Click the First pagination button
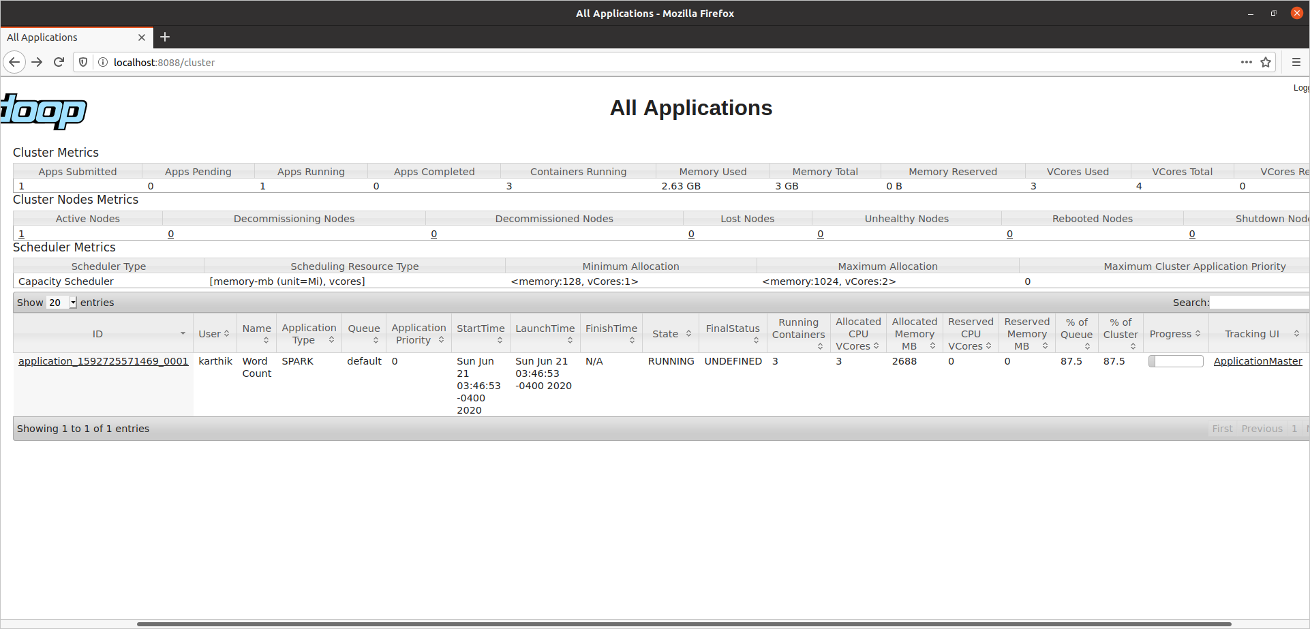This screenshot has width=1310, height=629. [x=1222, y=429]
